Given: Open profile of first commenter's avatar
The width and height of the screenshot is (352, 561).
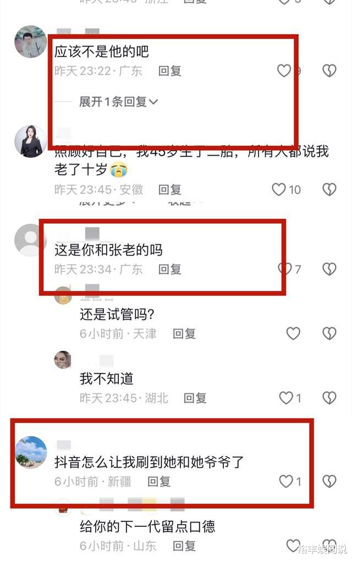Looking at the screenshot, I should 30,41.
